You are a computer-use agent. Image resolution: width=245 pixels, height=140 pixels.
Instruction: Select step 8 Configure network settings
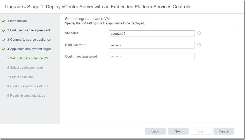28,86
